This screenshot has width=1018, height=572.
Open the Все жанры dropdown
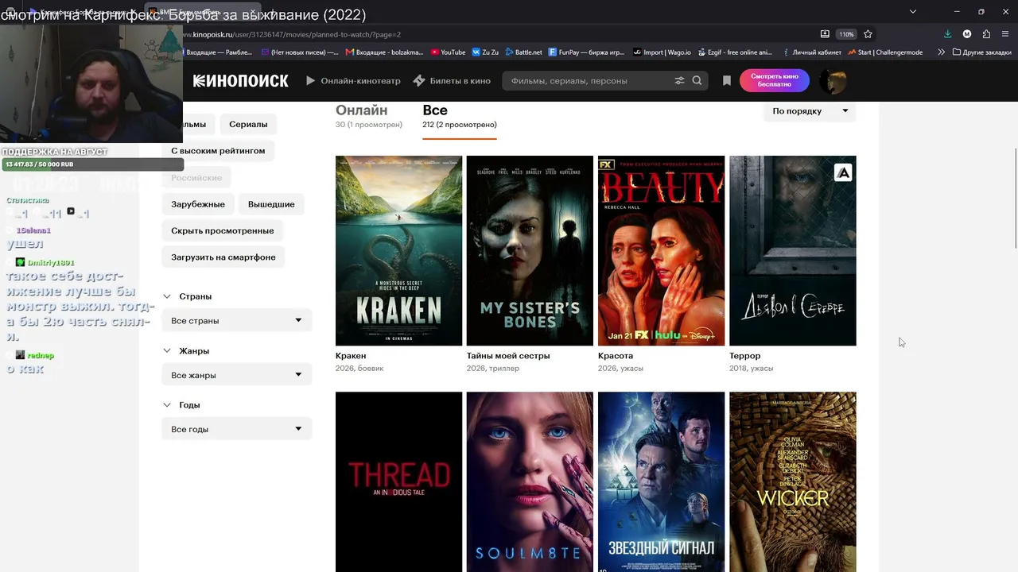coord(237,375)
